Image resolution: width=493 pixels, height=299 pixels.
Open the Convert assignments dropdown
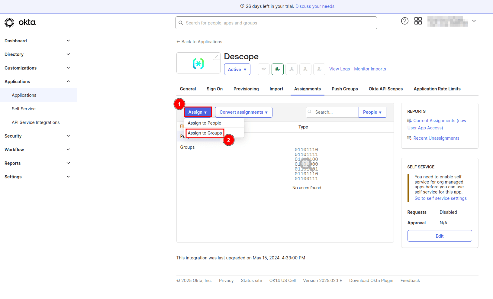[x=243, y=112]
